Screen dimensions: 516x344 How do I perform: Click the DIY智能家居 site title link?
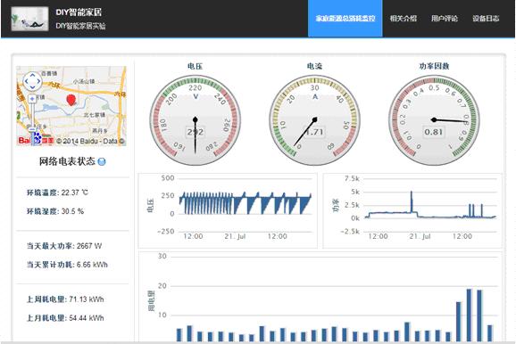(x=79, y=12)
